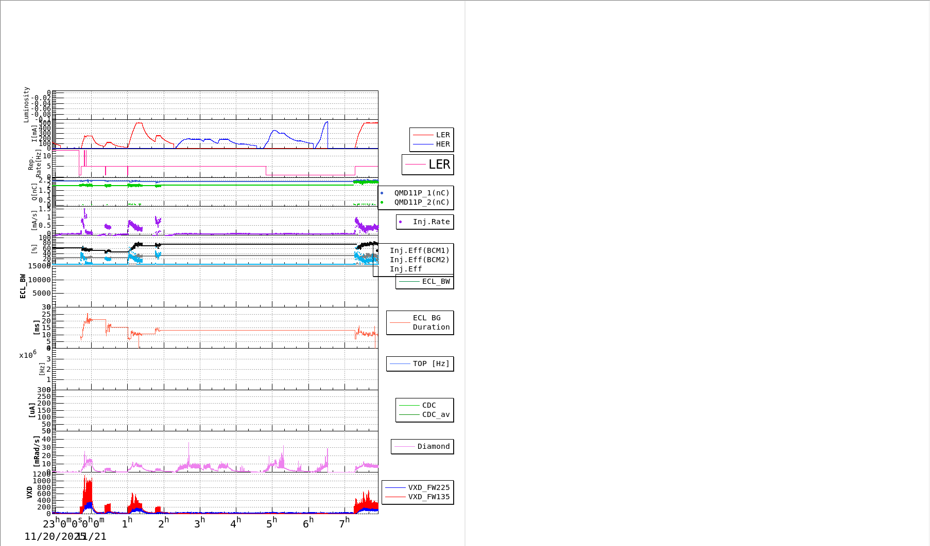Select the ECL BG Duration legend label
Viewport: 930px width, 546px height.
(430, 323)
